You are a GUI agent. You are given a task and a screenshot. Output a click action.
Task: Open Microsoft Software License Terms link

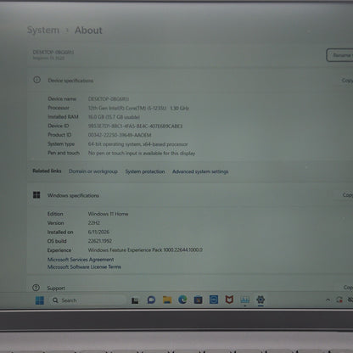tap(84, 266)
